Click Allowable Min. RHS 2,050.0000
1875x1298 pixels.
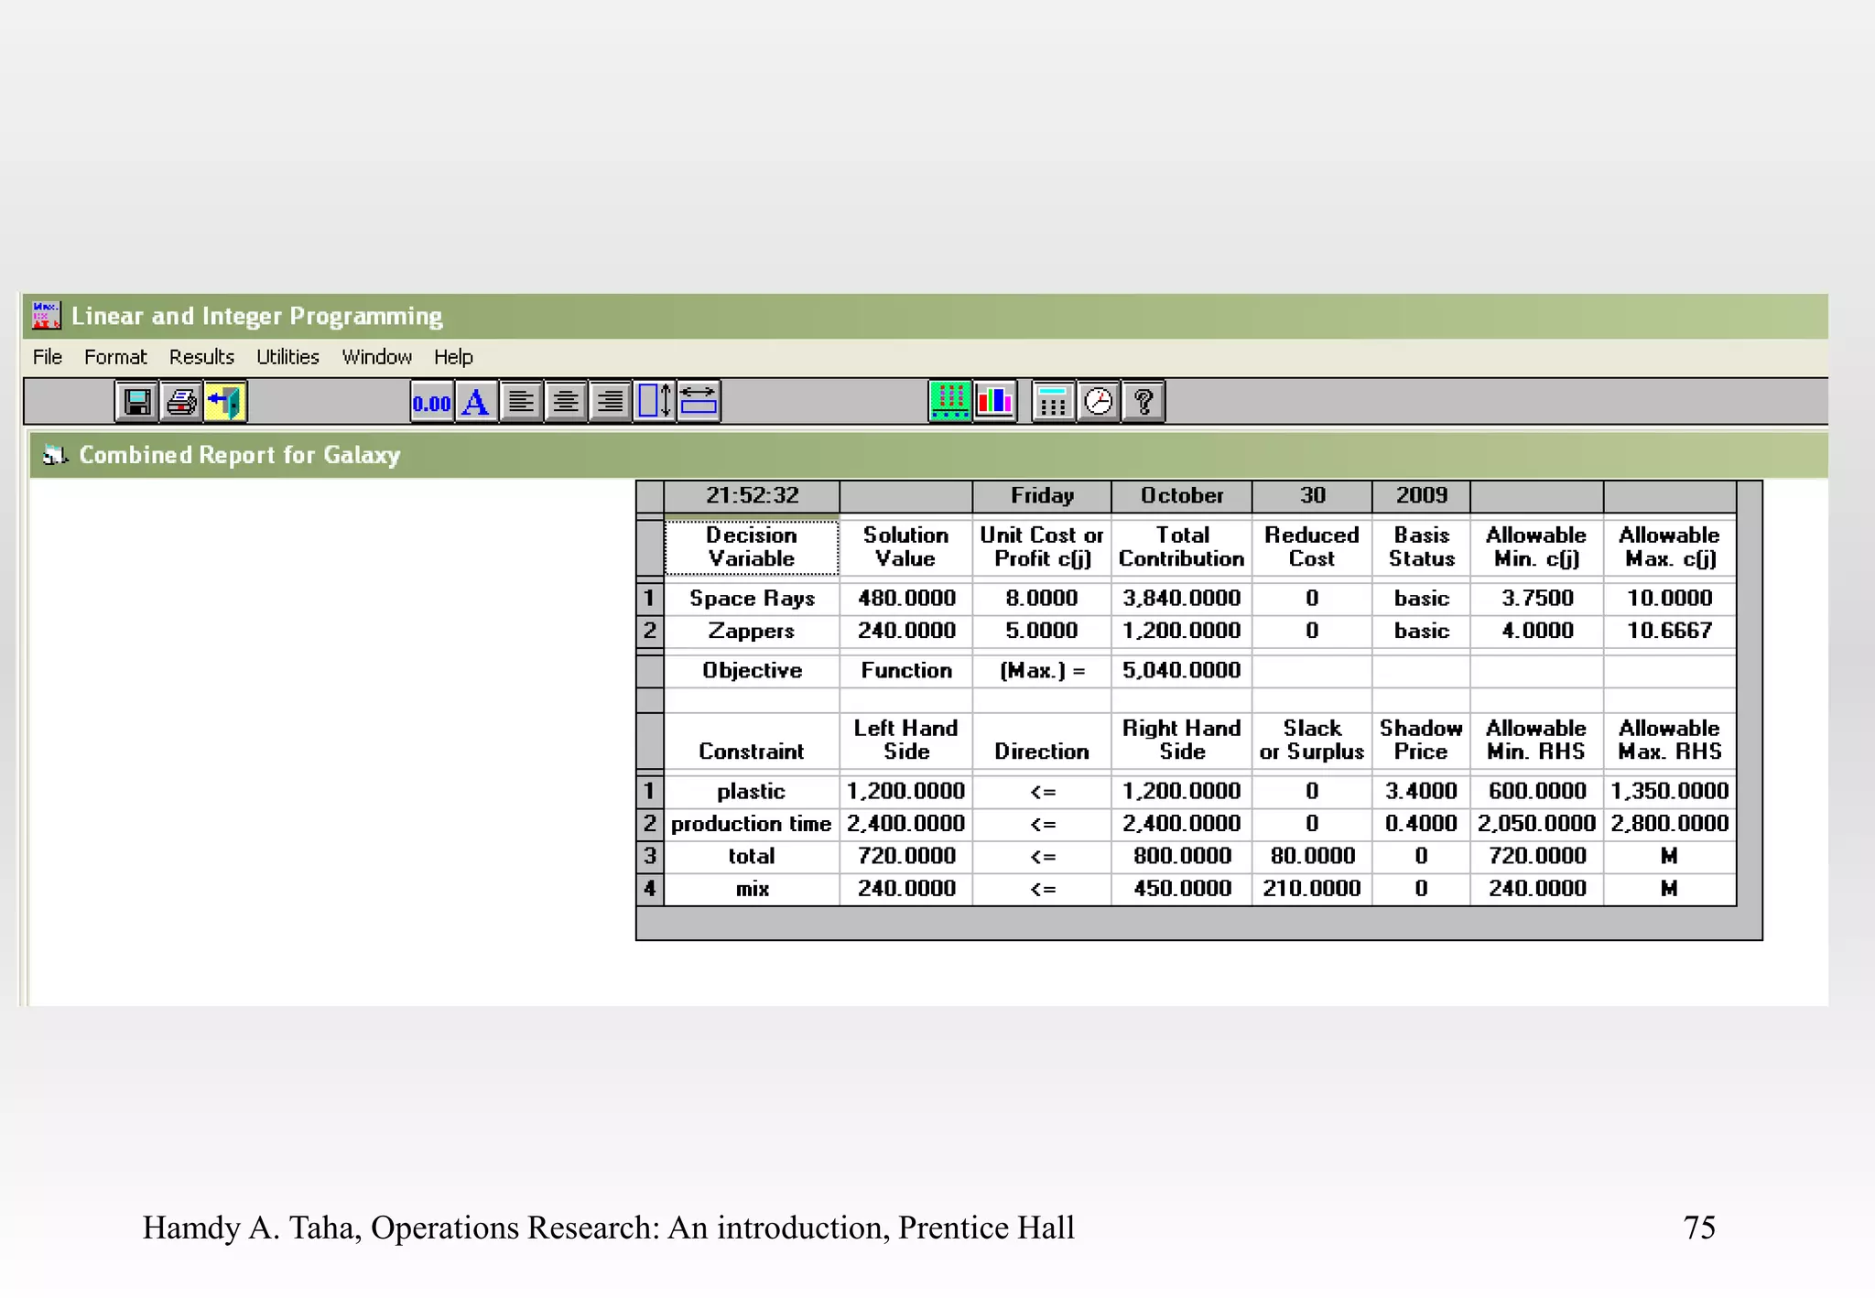1537,824
